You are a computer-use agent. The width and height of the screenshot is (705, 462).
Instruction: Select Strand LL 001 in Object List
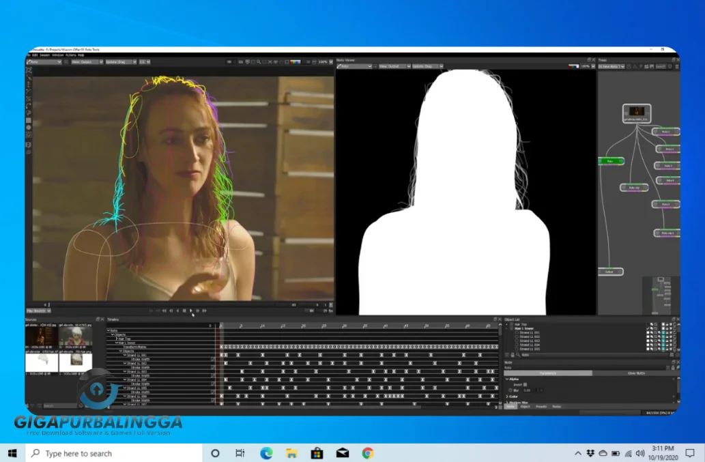(x=530, y=332)
